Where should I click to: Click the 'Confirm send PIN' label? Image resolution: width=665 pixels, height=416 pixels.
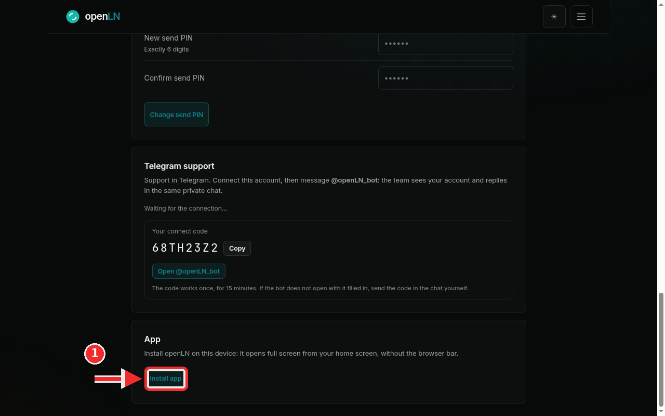175,78
